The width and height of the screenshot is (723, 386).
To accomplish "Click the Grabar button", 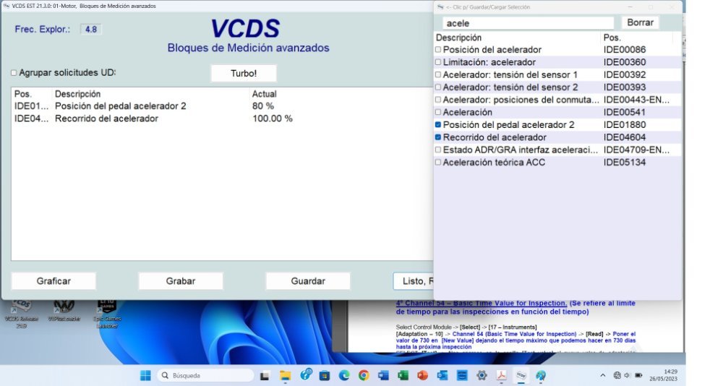I will [181, 281].
